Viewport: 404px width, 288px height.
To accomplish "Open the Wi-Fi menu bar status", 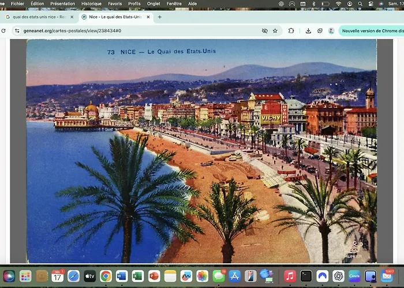I will (339, 3).
